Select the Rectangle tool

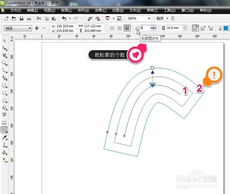[5, 86]
